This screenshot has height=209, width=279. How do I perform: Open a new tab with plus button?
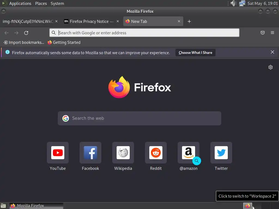coord(189,21)
